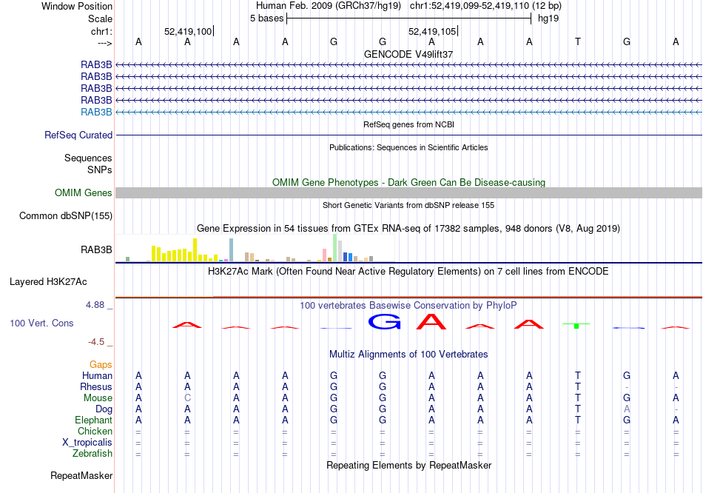The image size is (703, 493).
Task: Click the gray OMIM Genes bar
Action: click(x=408, y=193)
